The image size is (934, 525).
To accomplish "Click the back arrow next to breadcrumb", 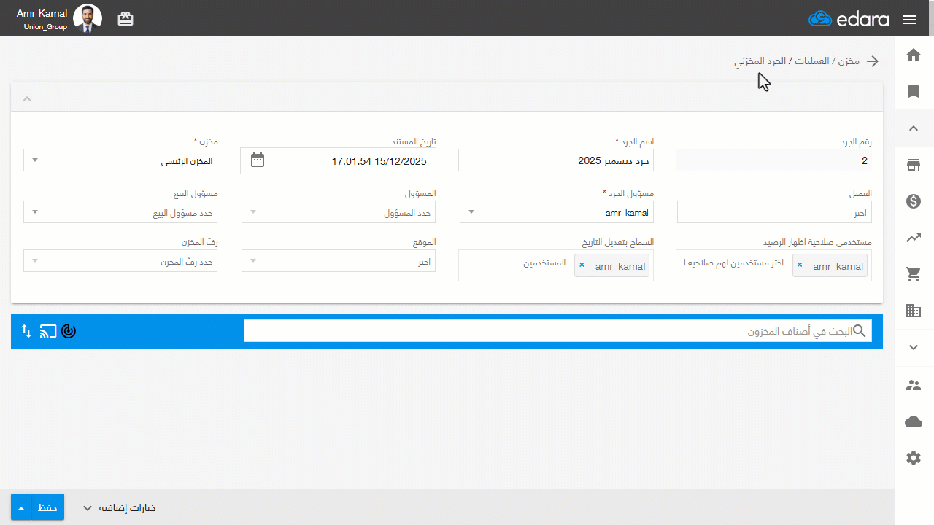I will (x=873, y=61).
